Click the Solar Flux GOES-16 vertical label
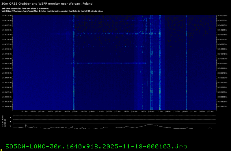The width and height of the screenshot is (231, 151). (3, 122)
